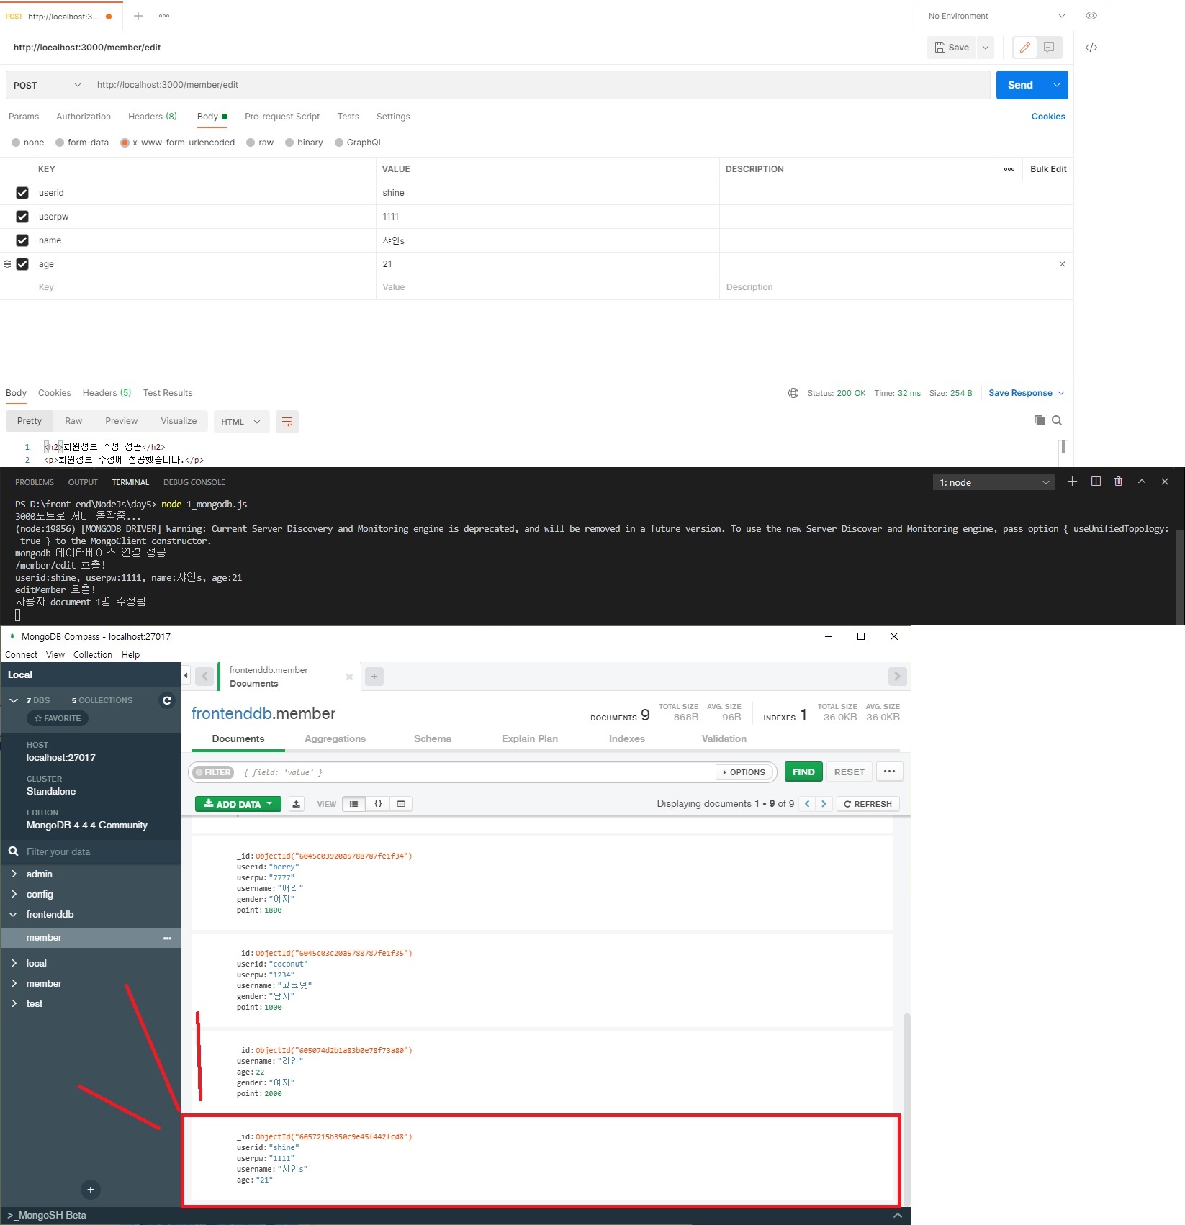This screenshot has height=1225, width=1185.
Task: Open the POST method dropdown
Action: point(48,85)
